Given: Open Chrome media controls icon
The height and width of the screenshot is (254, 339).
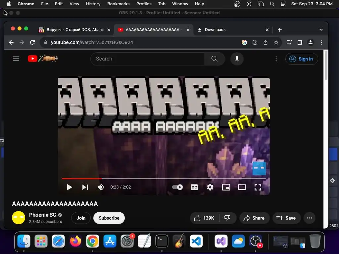Looking at the screenshot, I should 289,42.
